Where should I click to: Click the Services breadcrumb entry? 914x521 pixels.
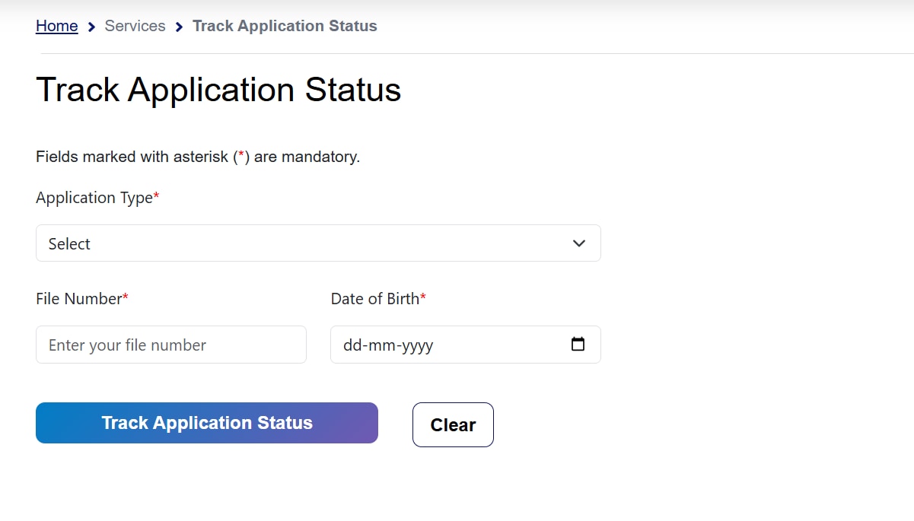pos(135,26)
